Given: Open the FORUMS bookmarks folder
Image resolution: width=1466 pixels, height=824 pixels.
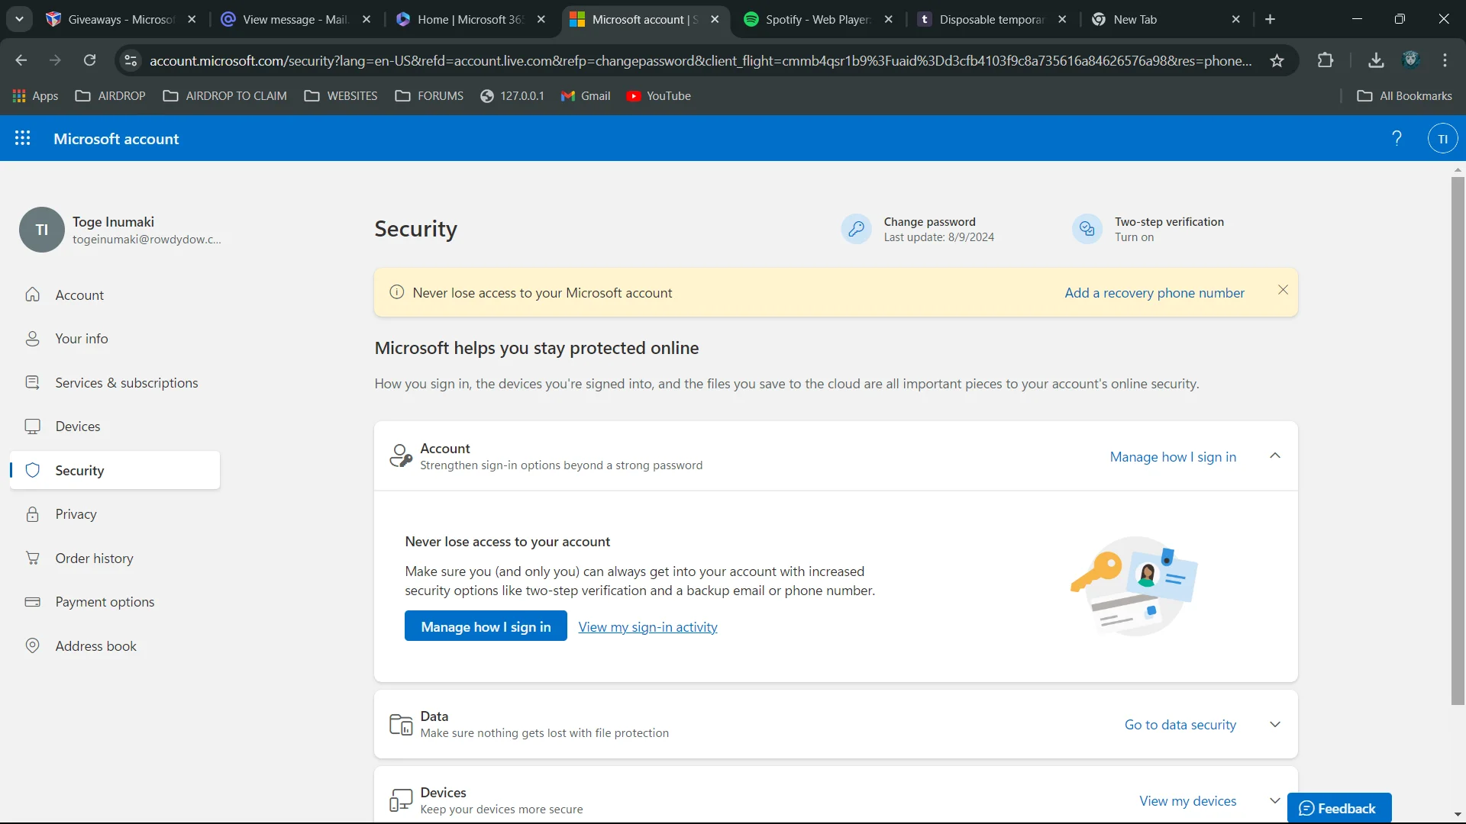Looking at the screenshot, I should [429, 96].
